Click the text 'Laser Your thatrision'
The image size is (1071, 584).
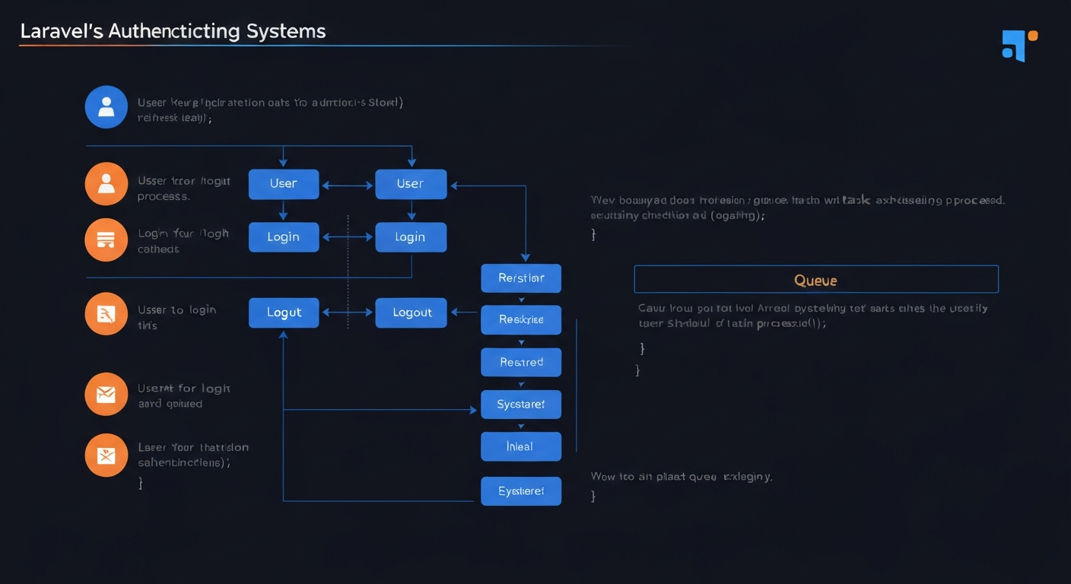click(x=193, y=447)
